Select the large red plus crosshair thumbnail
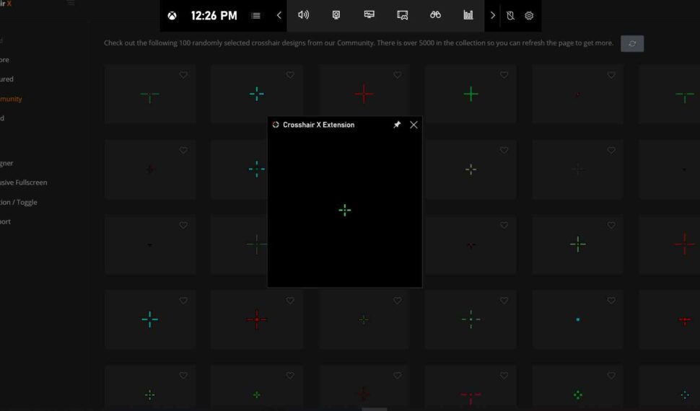The height and width of the screenshot is (411, 700). (x=364, y=94)
